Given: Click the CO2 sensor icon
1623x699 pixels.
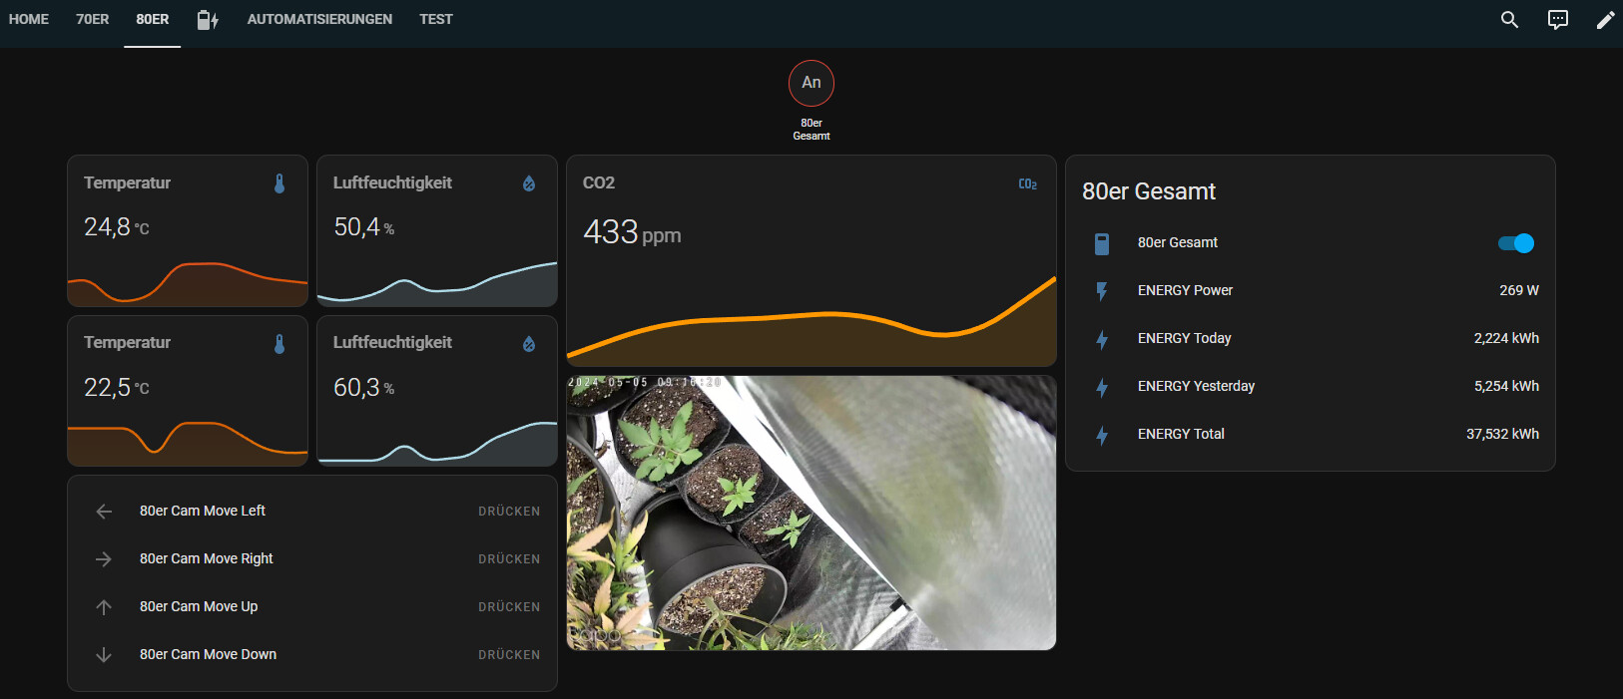Looking at the screenshot, I should point(1027,183).
